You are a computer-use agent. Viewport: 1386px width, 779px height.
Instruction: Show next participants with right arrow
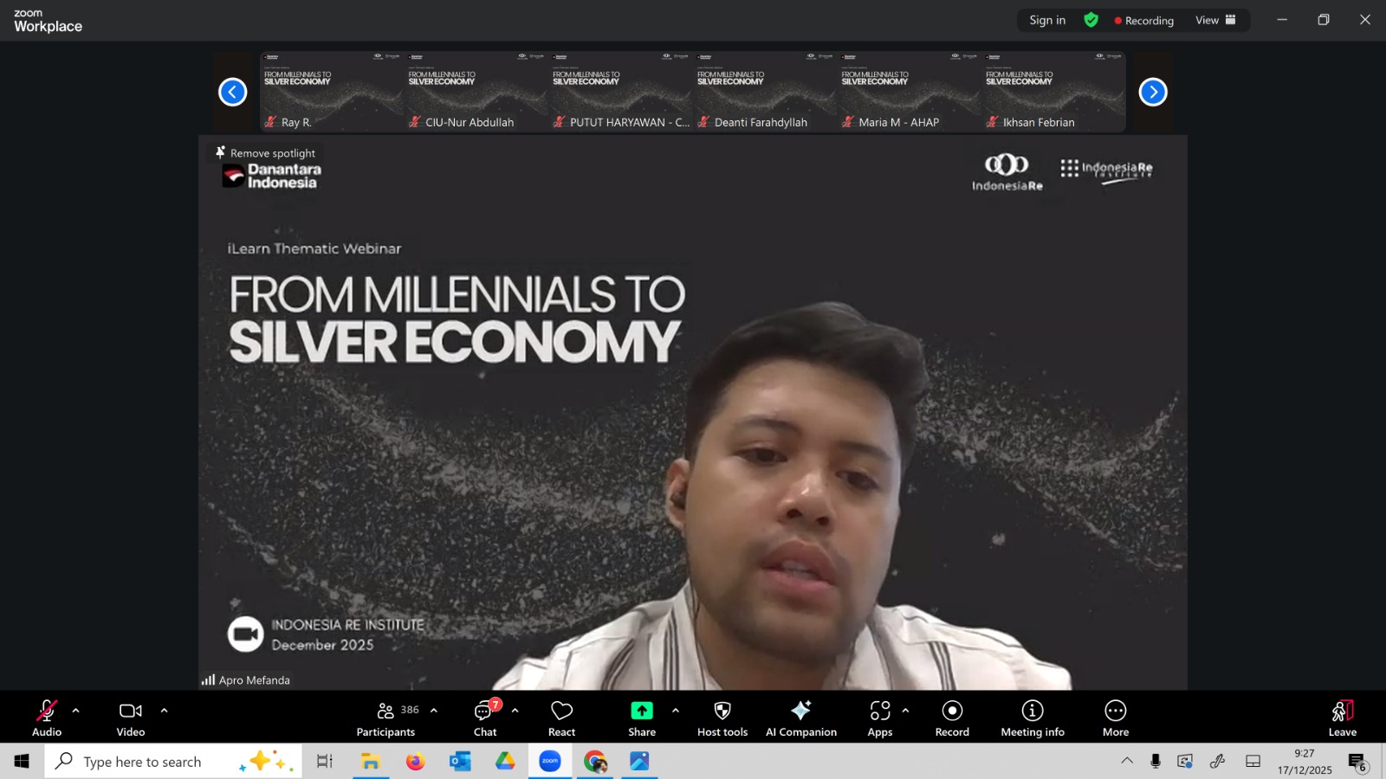tap(1152, 92)
